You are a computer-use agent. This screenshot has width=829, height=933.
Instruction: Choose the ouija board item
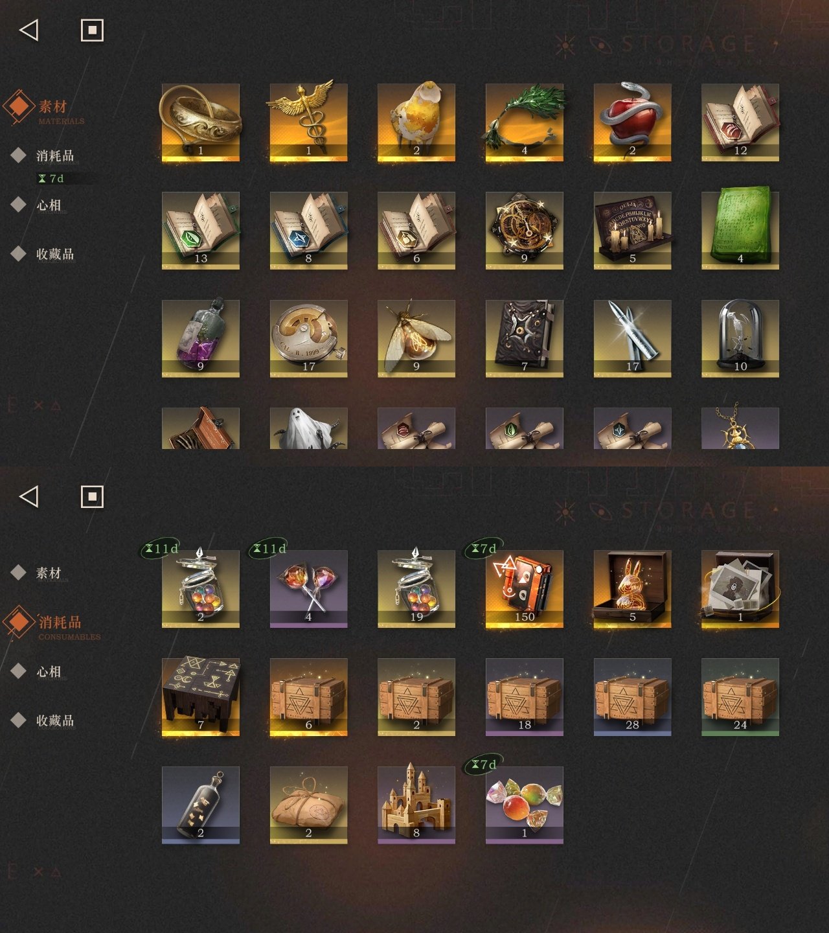(632, 231)
